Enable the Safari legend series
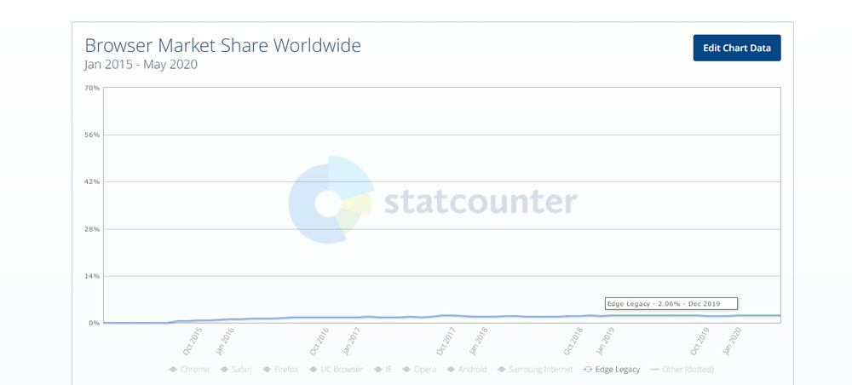Viewport: 852px width, 385px height. click(238, 370)
